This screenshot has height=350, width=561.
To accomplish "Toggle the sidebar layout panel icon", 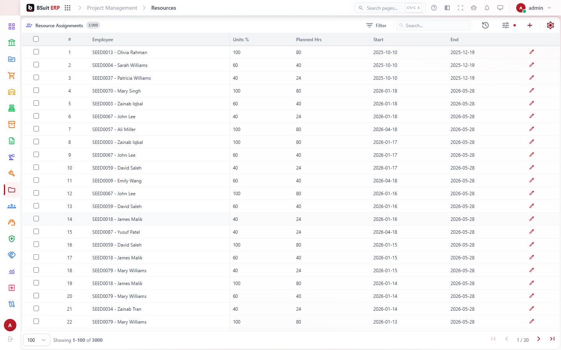I will coord(447,8).
